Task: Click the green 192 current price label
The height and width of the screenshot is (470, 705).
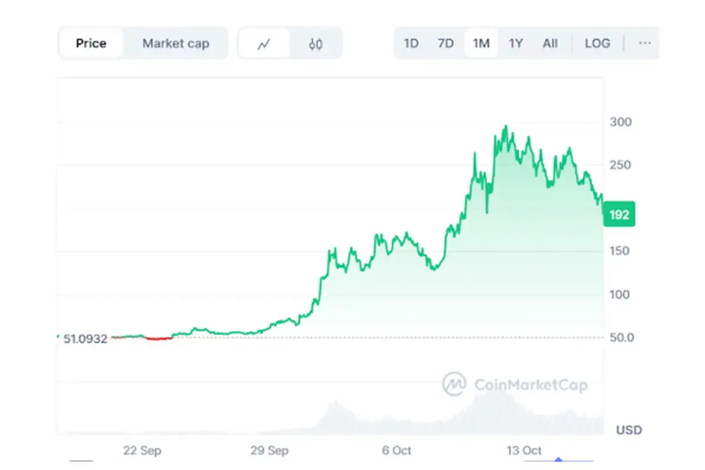Action: (x=619, y=215)
